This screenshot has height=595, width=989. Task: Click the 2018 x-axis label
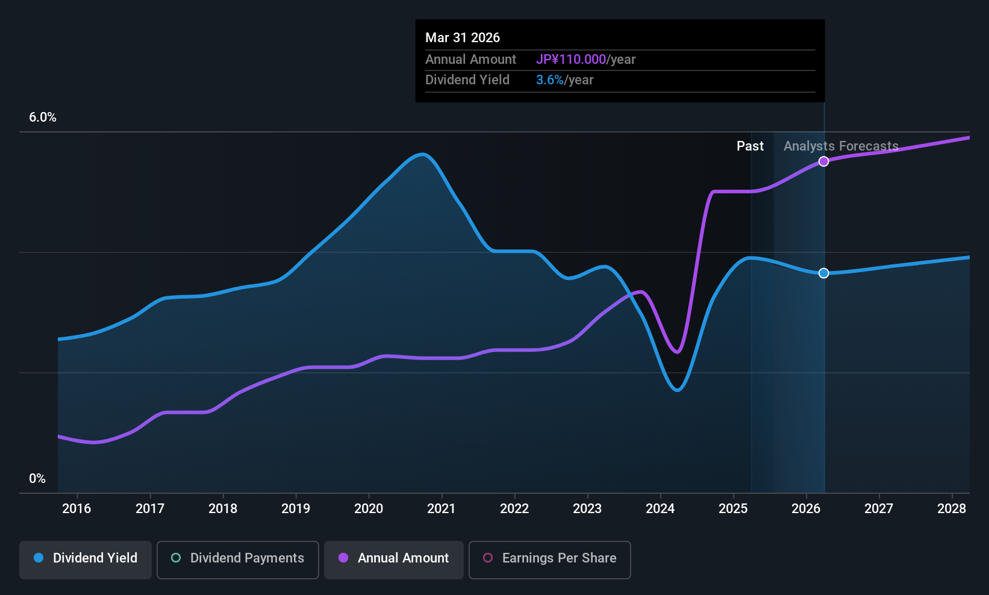coord(223,509)
